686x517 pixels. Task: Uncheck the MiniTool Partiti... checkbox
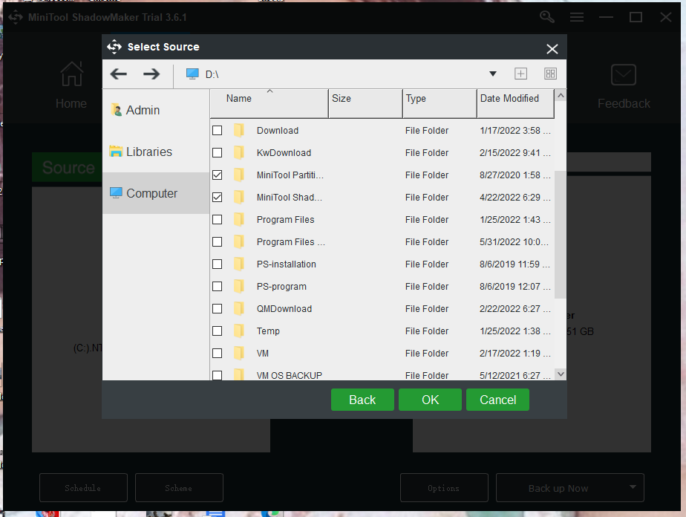pos(217,175)
